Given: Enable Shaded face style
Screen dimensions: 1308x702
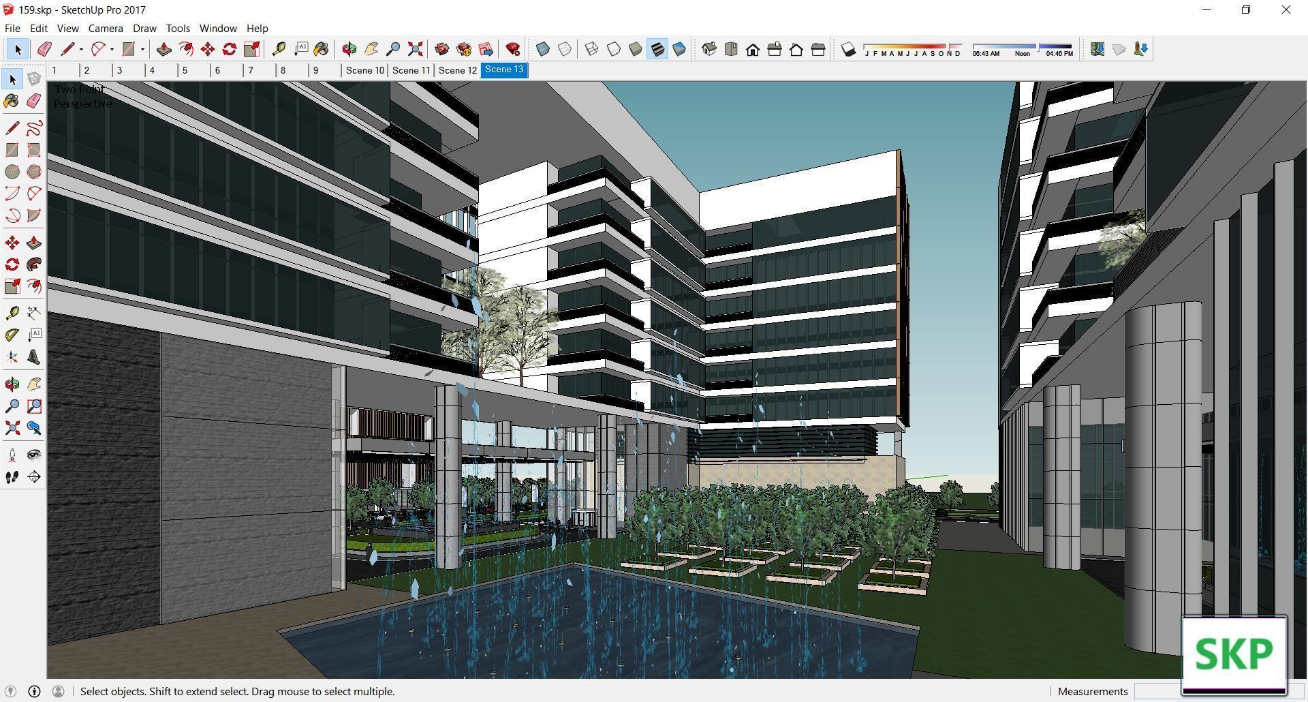Looking at the screenshot, I should [636, 49].
